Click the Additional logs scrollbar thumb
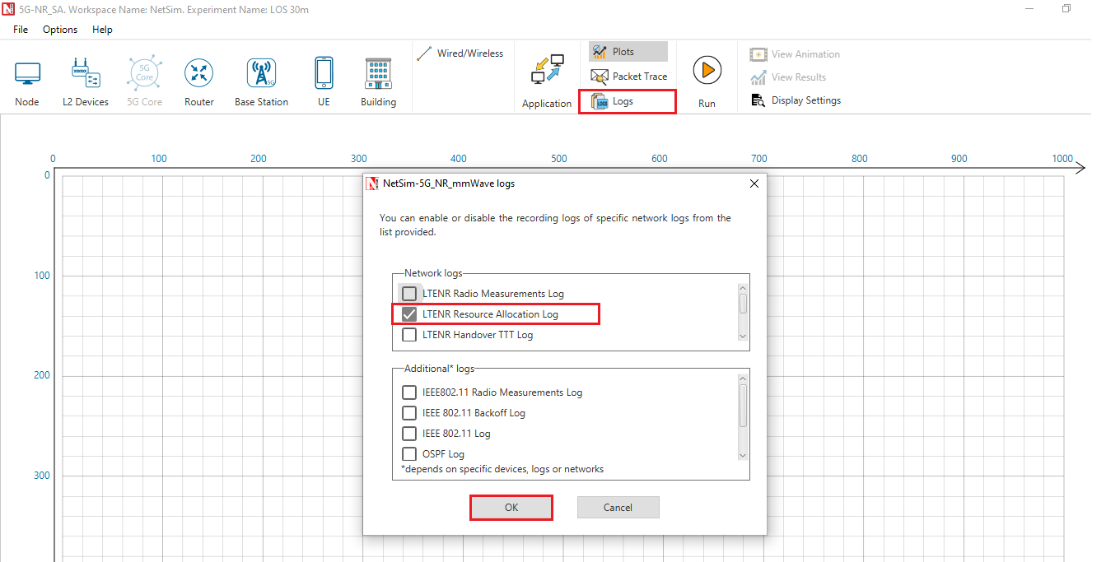The image size is (1120, 562). (x=743, y=406)
